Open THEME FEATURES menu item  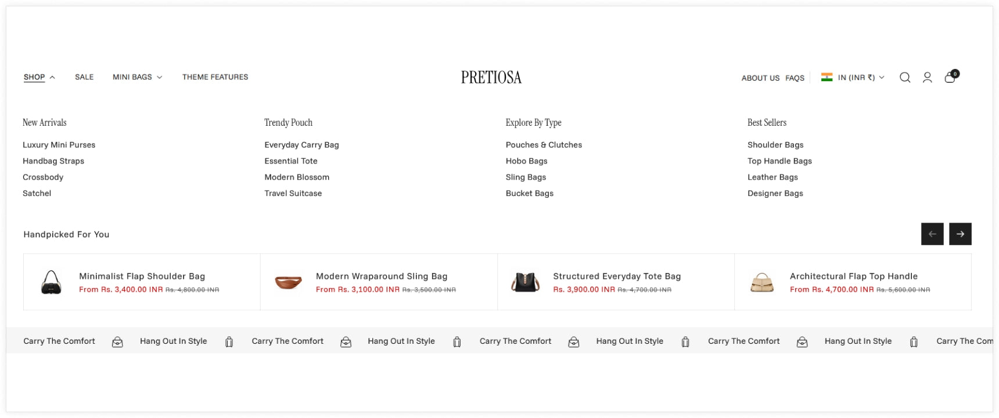click(215, 77)
